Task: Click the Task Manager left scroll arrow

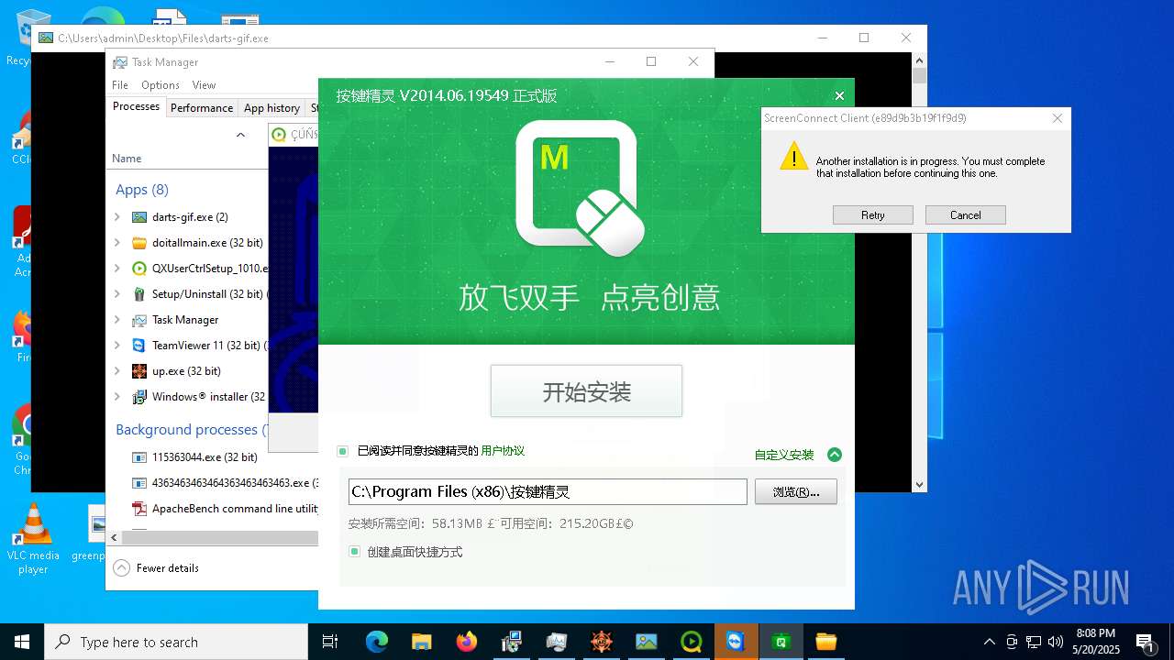Action: (115, 538)
